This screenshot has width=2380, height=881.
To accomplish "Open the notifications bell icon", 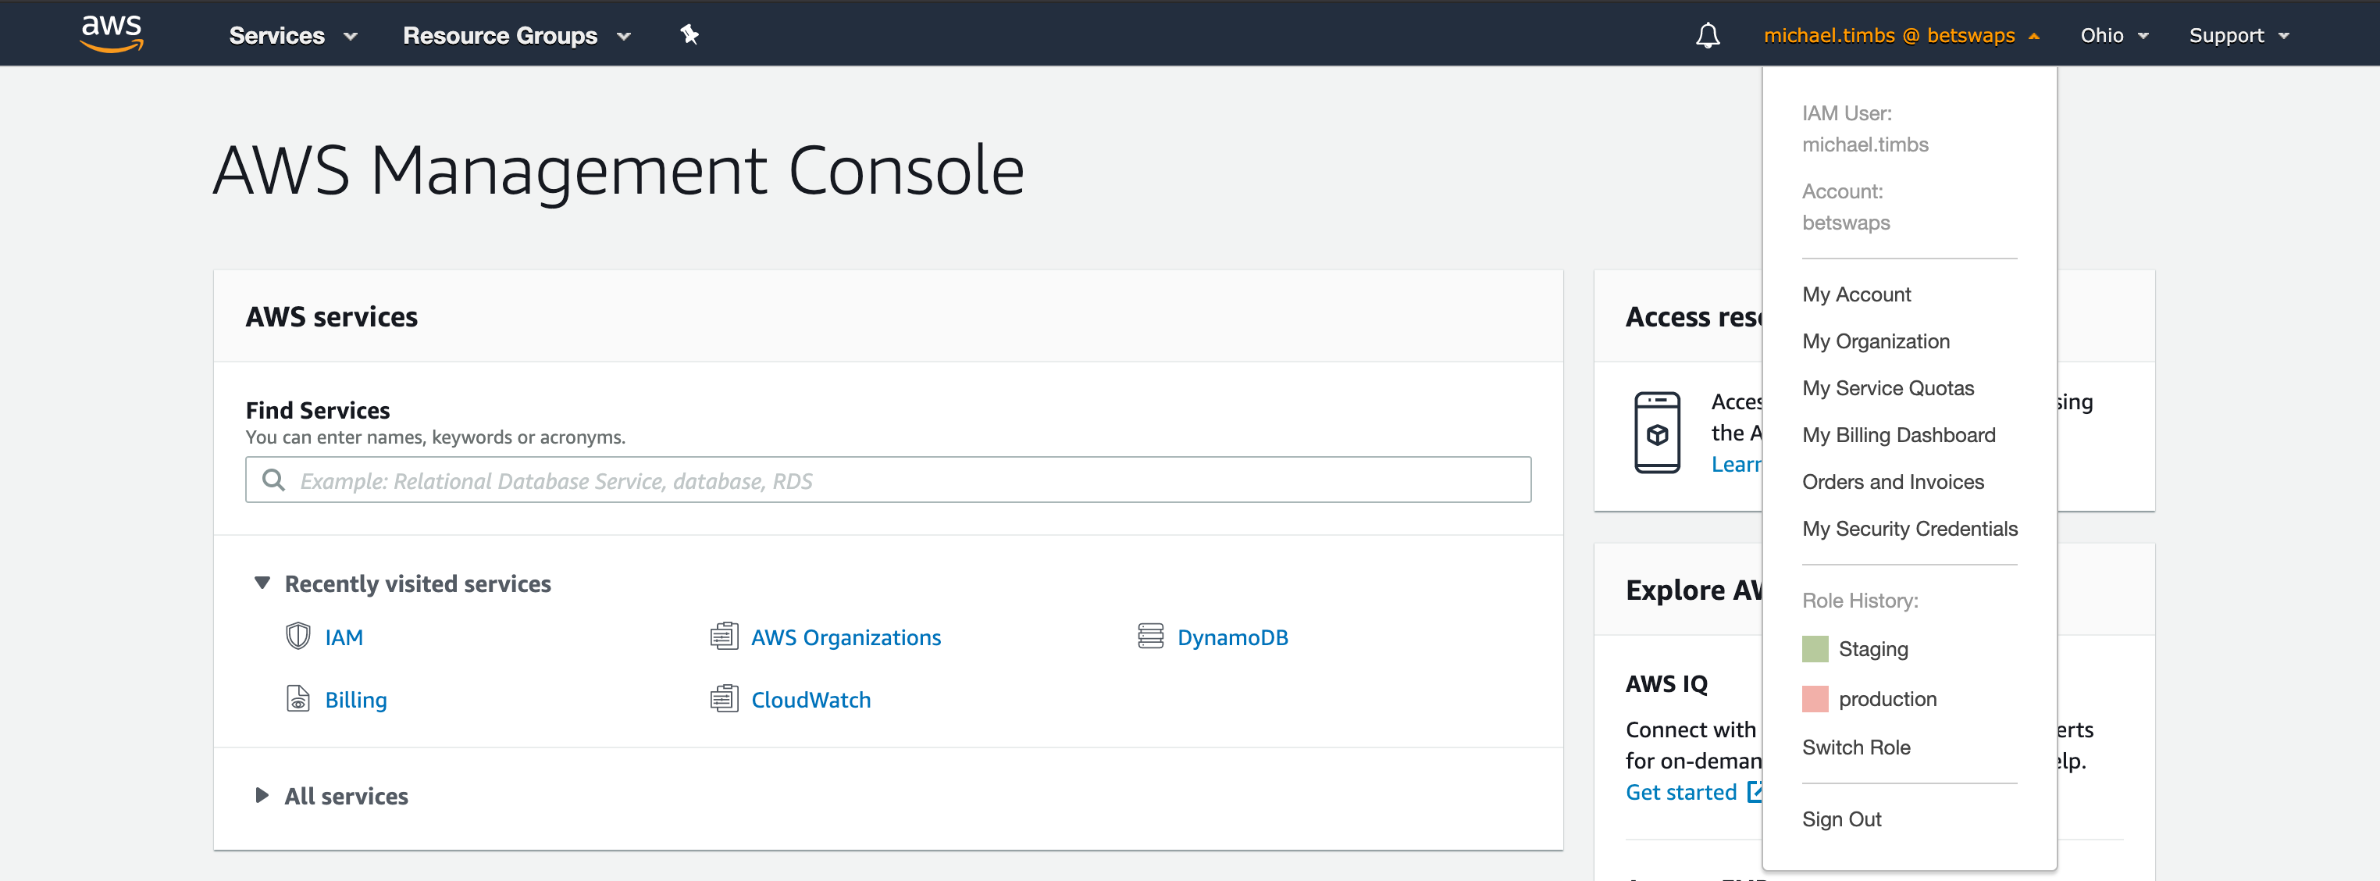I will [x=1708, y=35].
